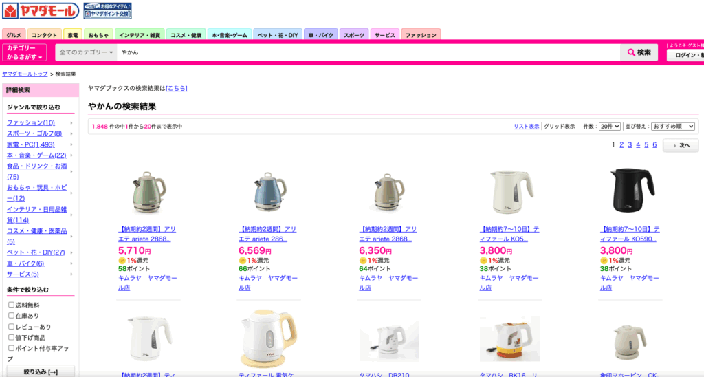Filter by スポーツ・ゴルフ(8) genre

tap(34, 133)
